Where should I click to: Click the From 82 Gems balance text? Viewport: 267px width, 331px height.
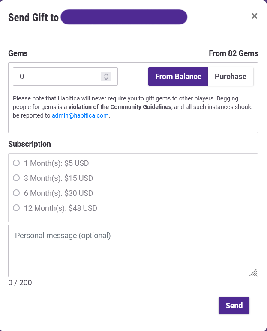[x=233, y=53]
